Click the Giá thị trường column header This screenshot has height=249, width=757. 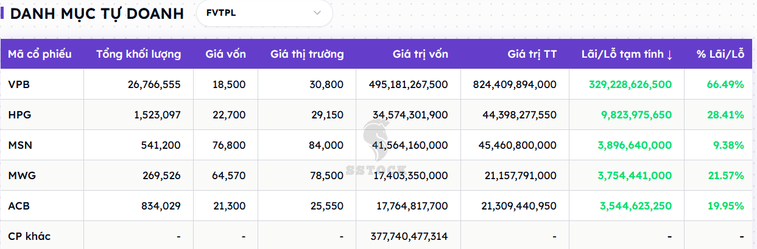coord(307,54)
